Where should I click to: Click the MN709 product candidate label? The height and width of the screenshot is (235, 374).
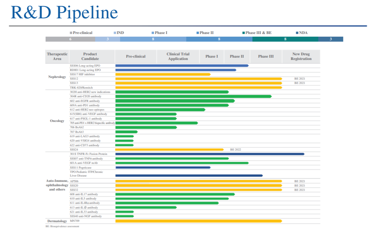75,221
